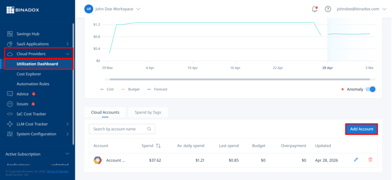The image size is (392, 180).
Task: Open the Terms of Service link
Action: (x=57, y=171)
